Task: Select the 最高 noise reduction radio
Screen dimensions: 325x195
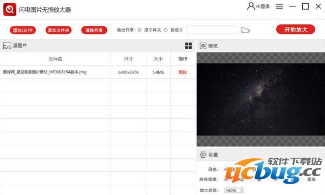Action: pos(302,179)
